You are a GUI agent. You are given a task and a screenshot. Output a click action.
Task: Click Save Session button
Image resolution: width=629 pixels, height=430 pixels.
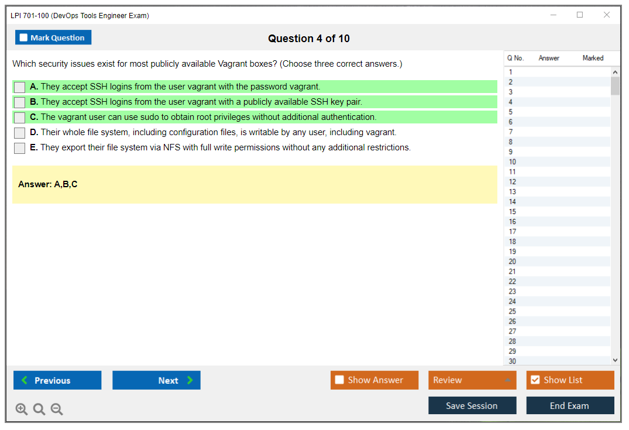pos(472,405)
